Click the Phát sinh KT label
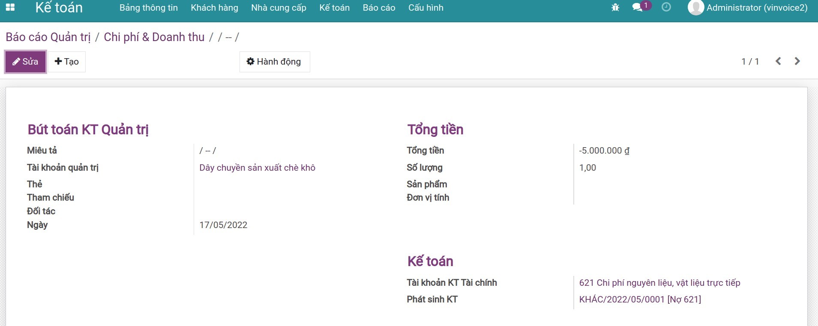The height and width of the screenshot is (326, 818). tap(432, 299)
